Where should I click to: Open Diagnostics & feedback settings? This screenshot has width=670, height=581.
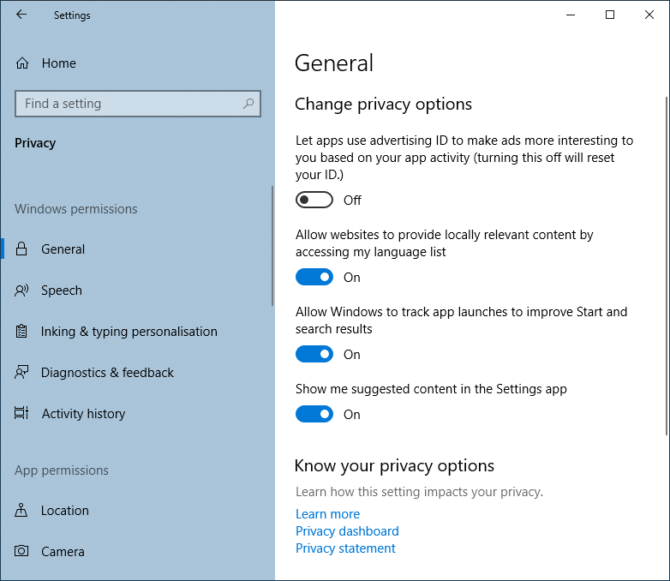(136, 373)
